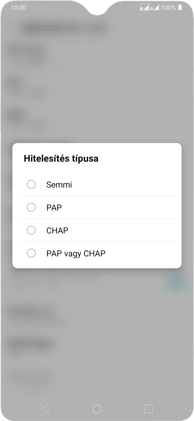Select the "PAP" radio button
The image size is (194, 421).
click(x=31, y=208)
